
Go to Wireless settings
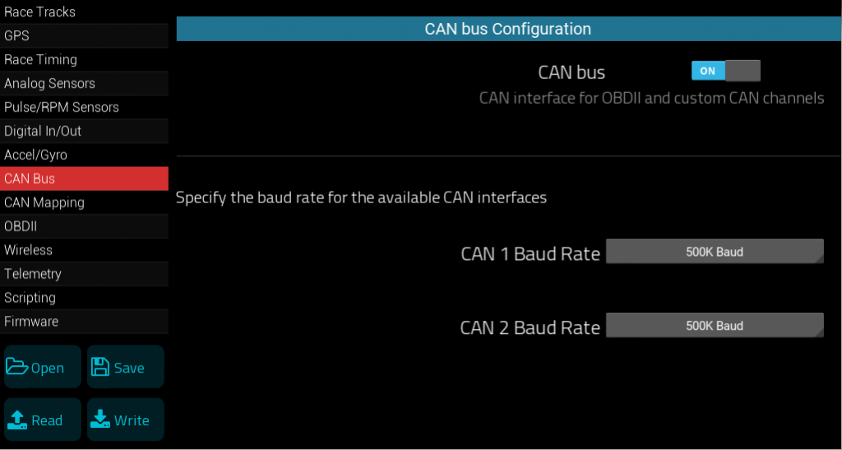[28, 250]
